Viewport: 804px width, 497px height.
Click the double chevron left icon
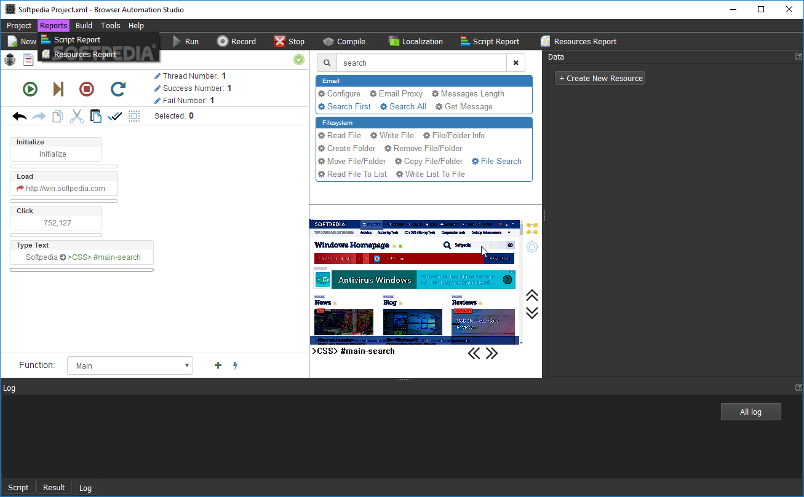pos(474,353)
